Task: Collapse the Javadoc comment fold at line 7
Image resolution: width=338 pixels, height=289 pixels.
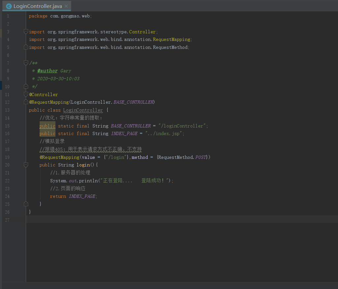Action: point(26,63)
